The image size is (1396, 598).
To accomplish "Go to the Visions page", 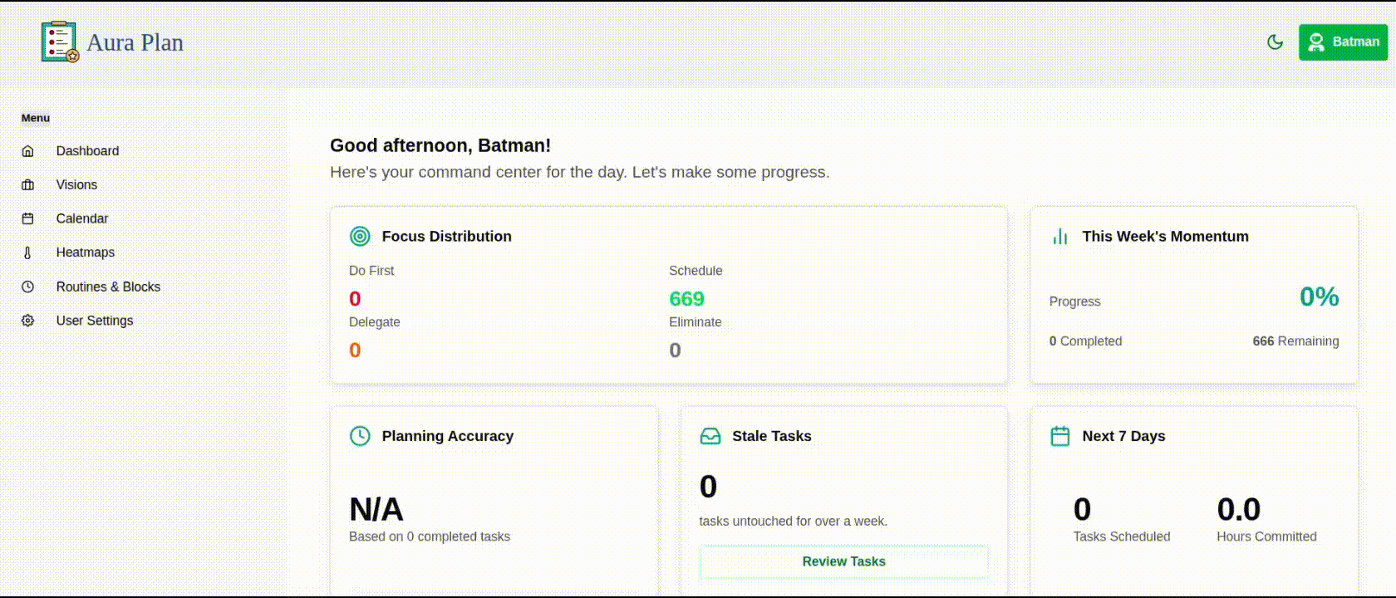I will 76,185.
